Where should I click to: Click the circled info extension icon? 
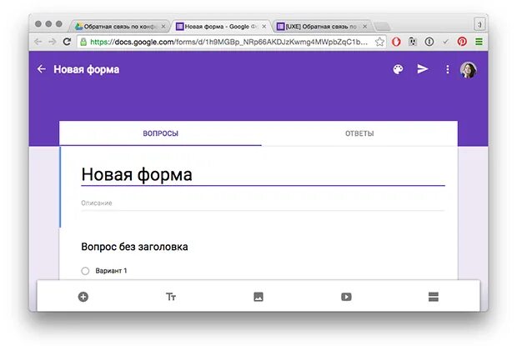pyautogui.click(x=429, y=42)
